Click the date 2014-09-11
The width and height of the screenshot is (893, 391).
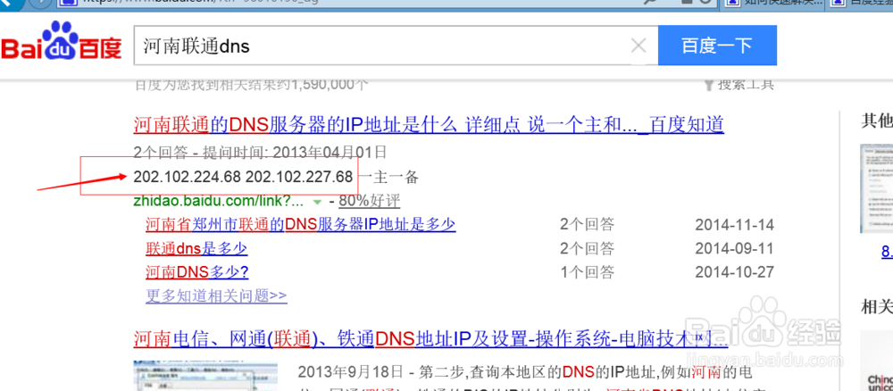pos(735,249)
